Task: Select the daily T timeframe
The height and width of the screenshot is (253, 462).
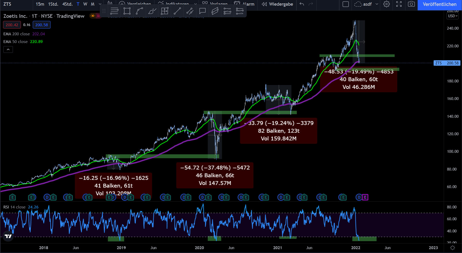Action: [78, 4]
